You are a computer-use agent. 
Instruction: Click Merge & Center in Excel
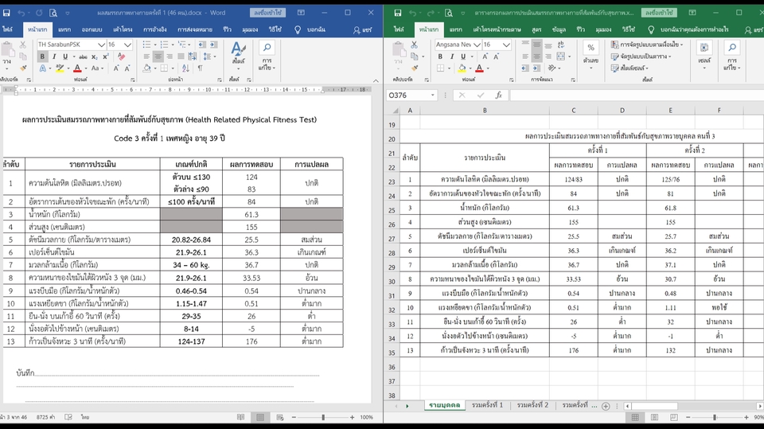[x=563, y=57]
